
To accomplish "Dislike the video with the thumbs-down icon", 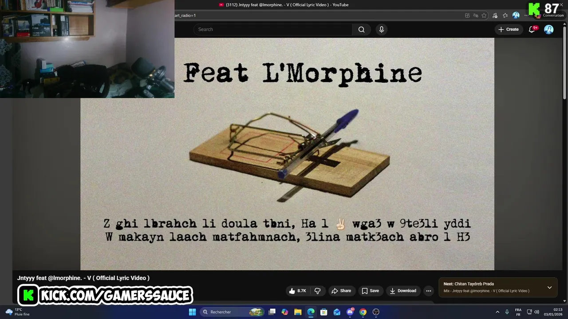I will (318, 291).
